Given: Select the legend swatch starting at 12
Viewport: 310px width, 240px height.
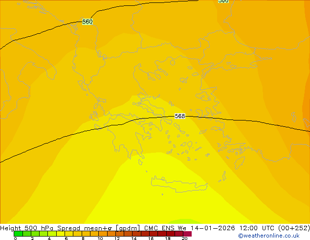Looking at the screenshot, I should click(120, 234).
